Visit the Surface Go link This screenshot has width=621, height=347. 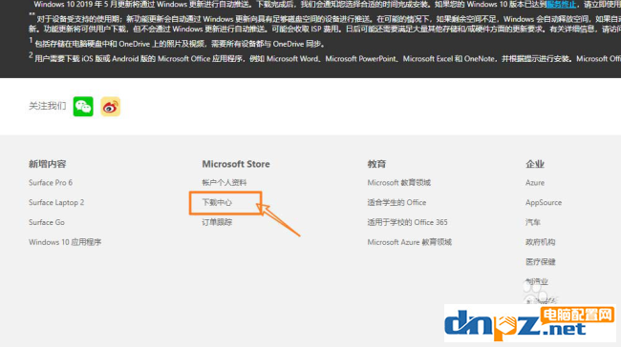point(47,222)
